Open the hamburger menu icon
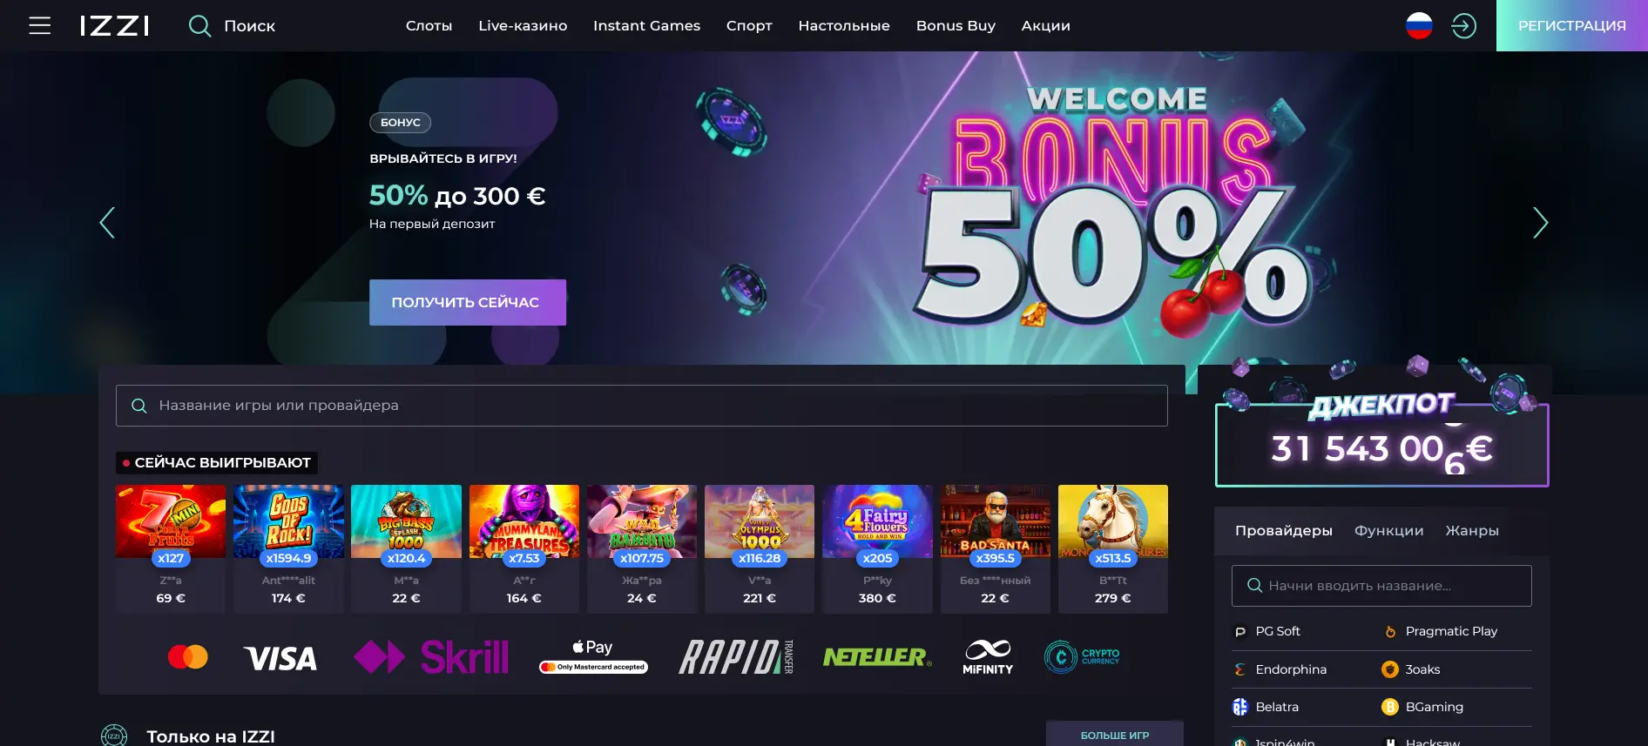The image size is (1648, 746). click(39, 25)
